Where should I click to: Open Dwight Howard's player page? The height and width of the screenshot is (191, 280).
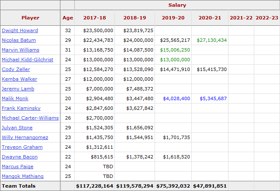pyautogui.click(x=20, y=30)
